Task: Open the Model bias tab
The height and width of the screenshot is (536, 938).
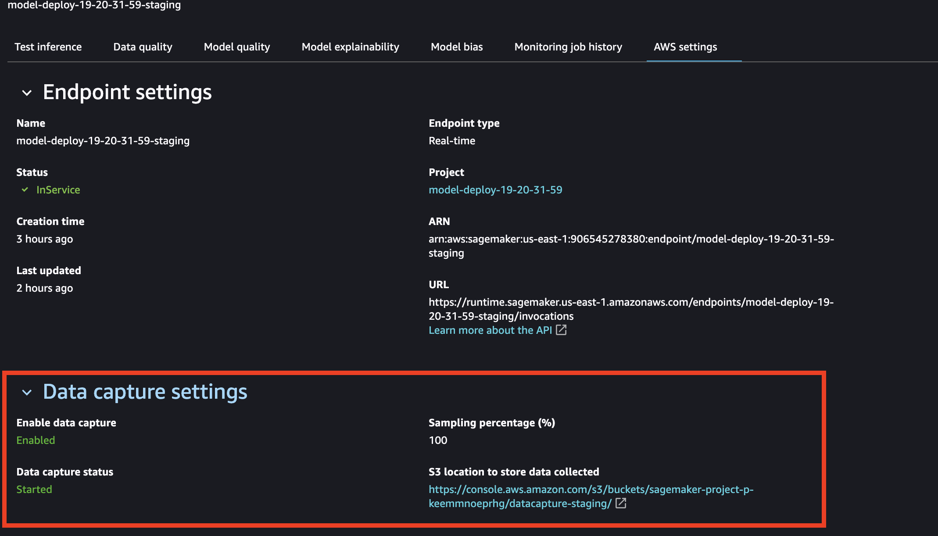Action: [457, 47]
